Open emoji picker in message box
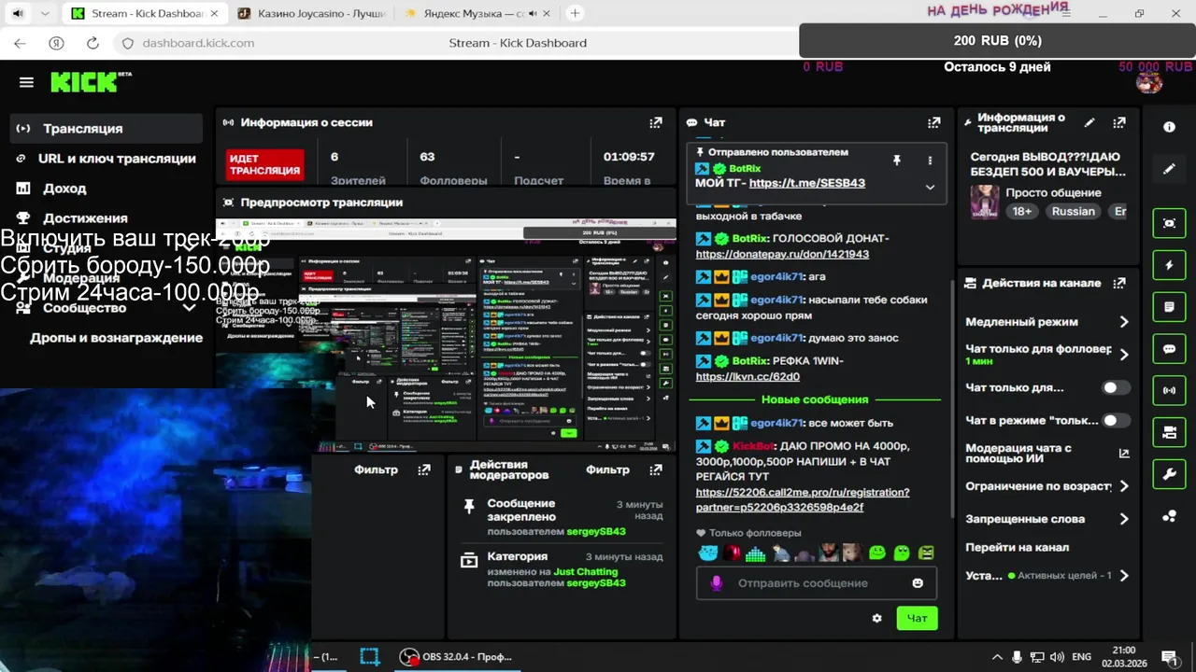This screenshot has width=1196, height=672. click(x=918, y=583)
